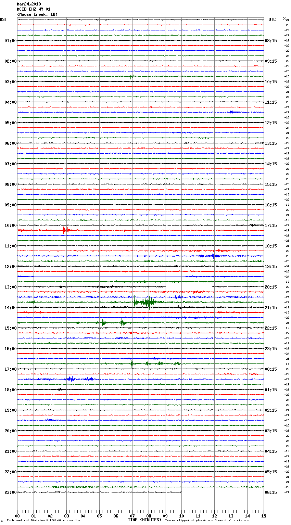Click the small green event before 03:00
This screenshot has width=291, height=525.
[x=132, y=76]
